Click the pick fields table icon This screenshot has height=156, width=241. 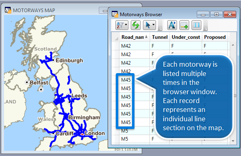pyautogui.click(x=196, y=25)
